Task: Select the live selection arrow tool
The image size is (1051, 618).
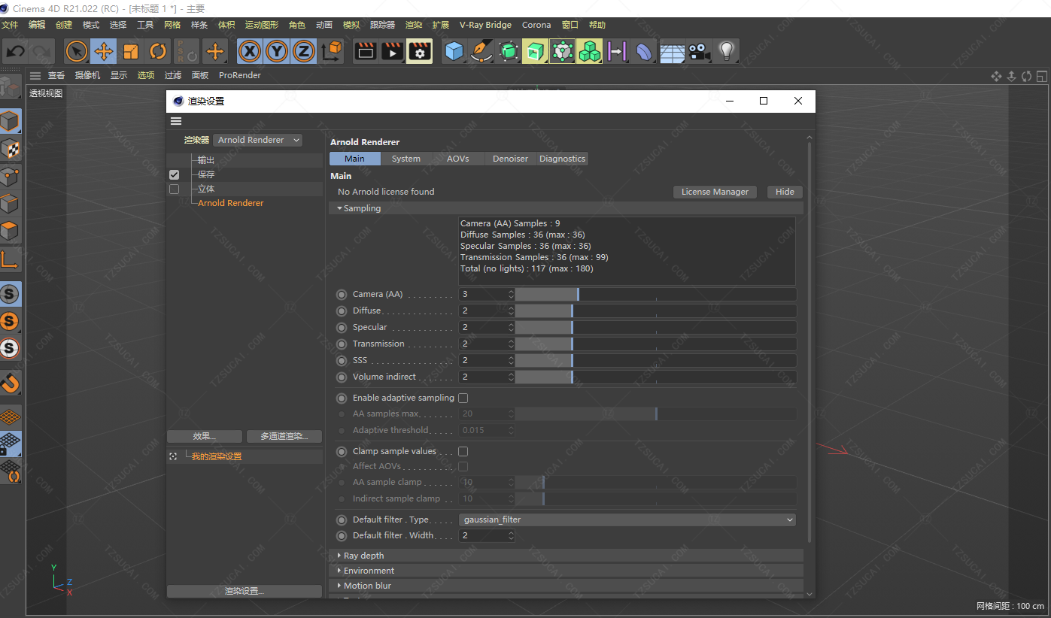Action: 77,52
